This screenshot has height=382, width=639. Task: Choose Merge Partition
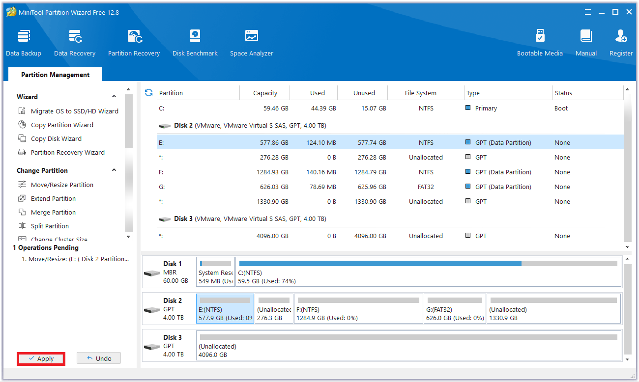[47, 212]
